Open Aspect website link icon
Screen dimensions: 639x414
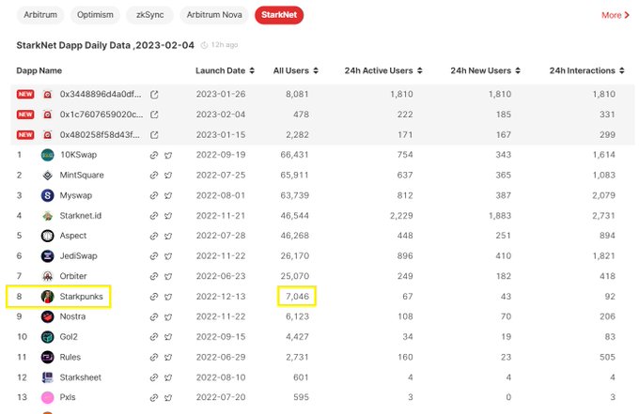(x=153, y=236)
